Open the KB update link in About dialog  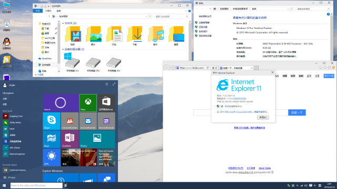click(240, 99)
